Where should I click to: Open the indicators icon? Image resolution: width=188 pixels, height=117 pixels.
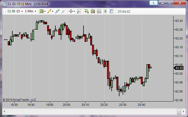tap(99, 11)
